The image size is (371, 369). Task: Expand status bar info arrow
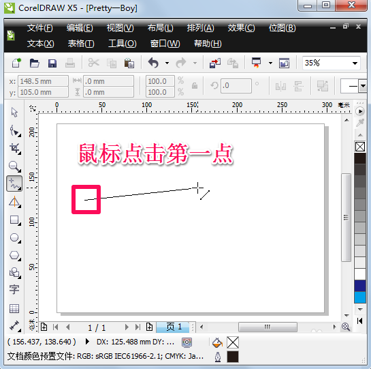coord(87,342)
